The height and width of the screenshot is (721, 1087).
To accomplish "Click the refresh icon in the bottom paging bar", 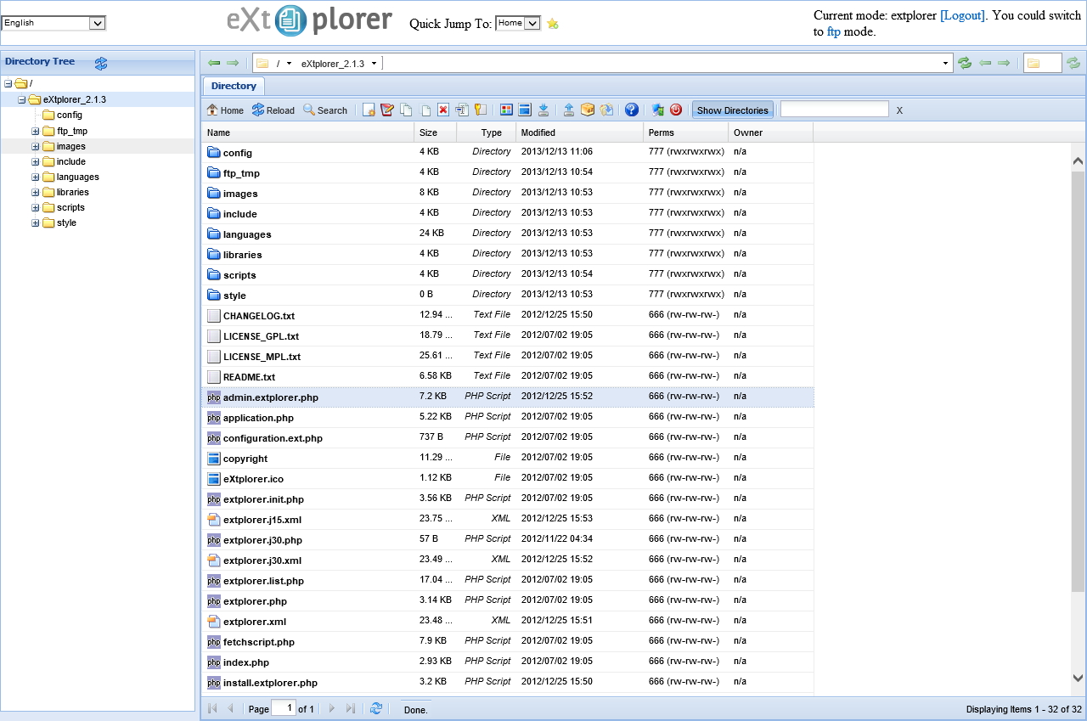I will click(376, 708).
